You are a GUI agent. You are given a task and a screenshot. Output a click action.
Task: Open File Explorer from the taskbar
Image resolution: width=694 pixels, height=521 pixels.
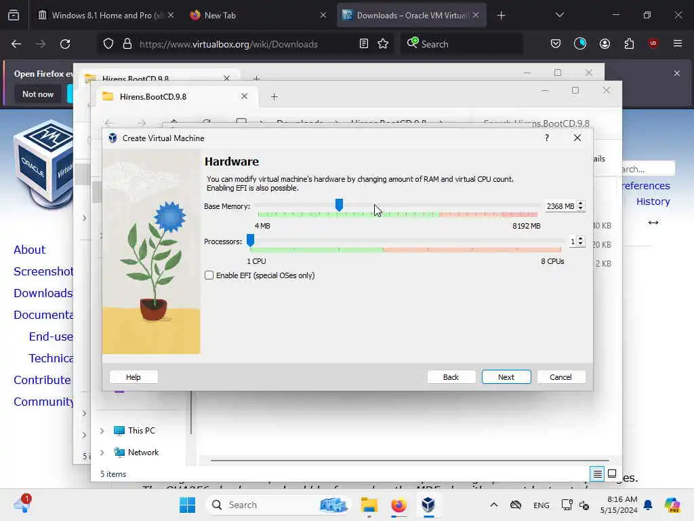coord(369,505)
